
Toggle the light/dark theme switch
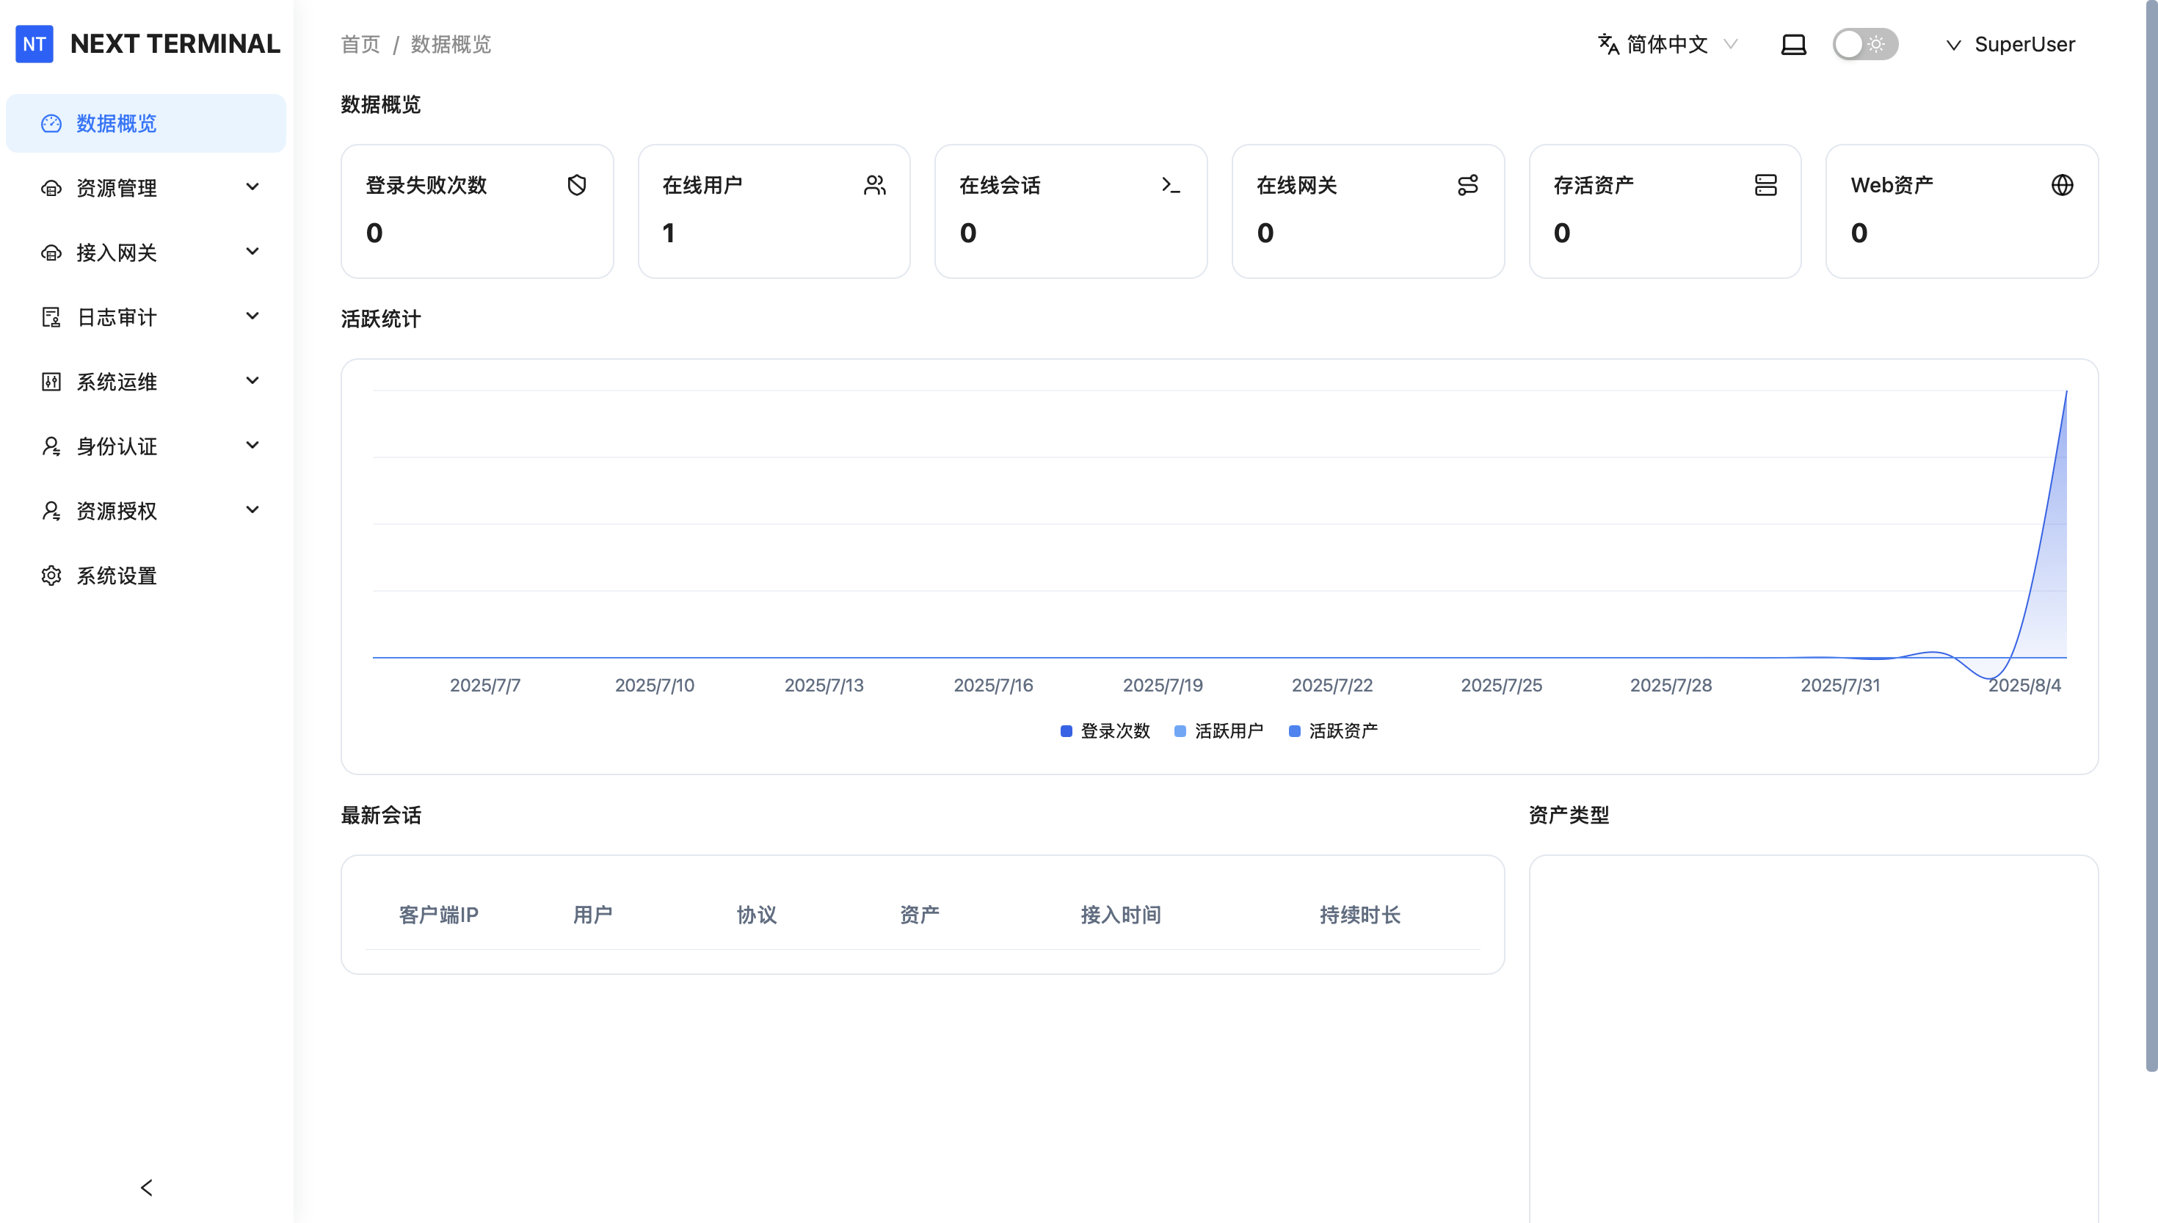[x=1864, y=45]
